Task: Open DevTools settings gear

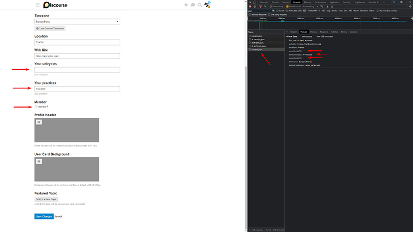Action: tap(402, 2)
